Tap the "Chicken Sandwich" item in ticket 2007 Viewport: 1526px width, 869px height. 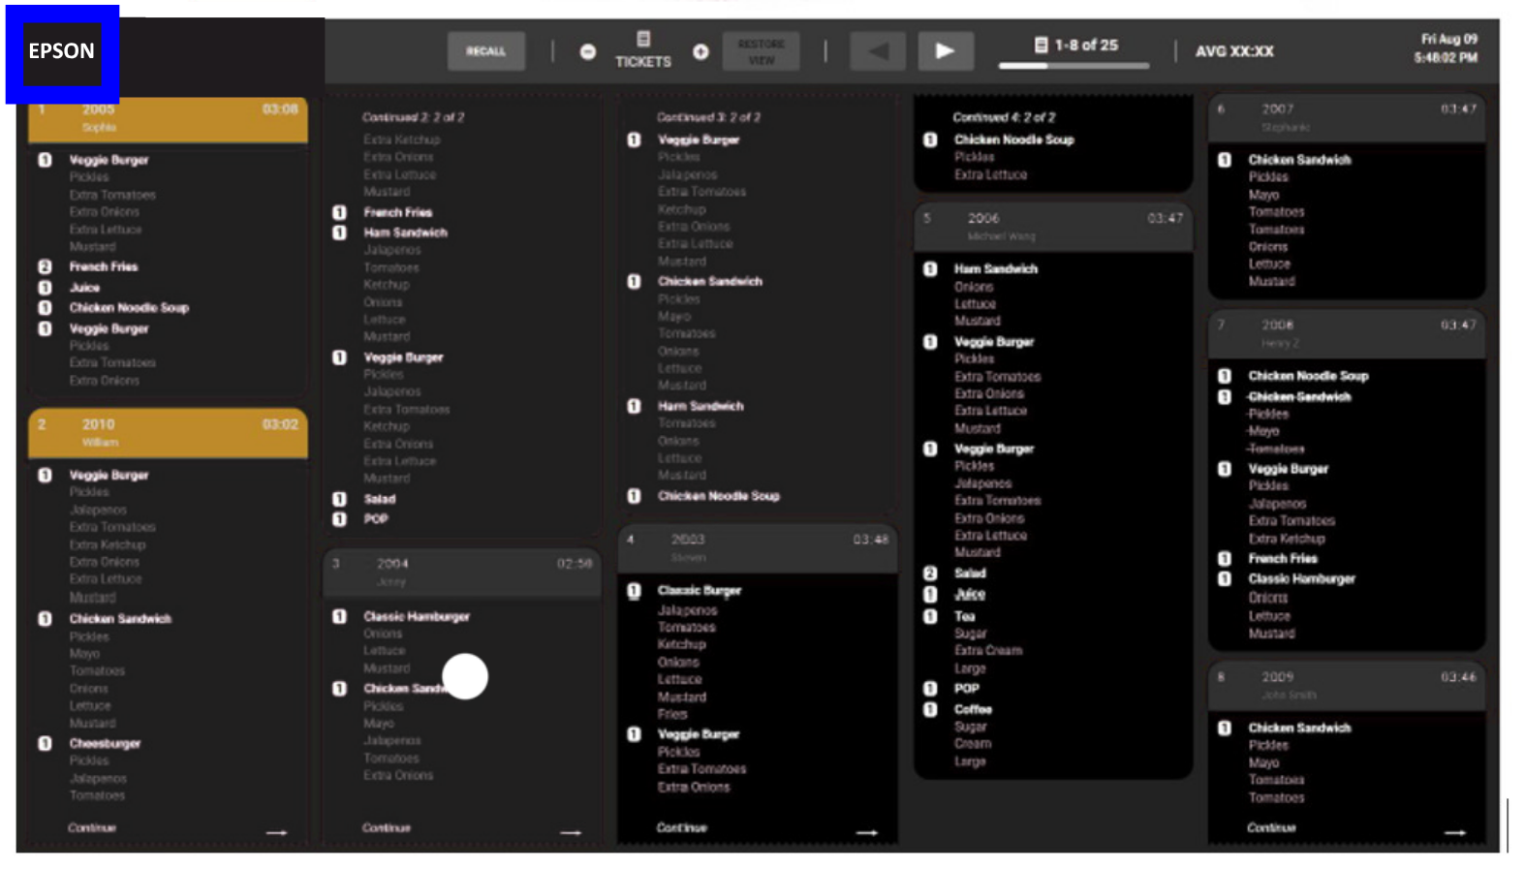1299,160
